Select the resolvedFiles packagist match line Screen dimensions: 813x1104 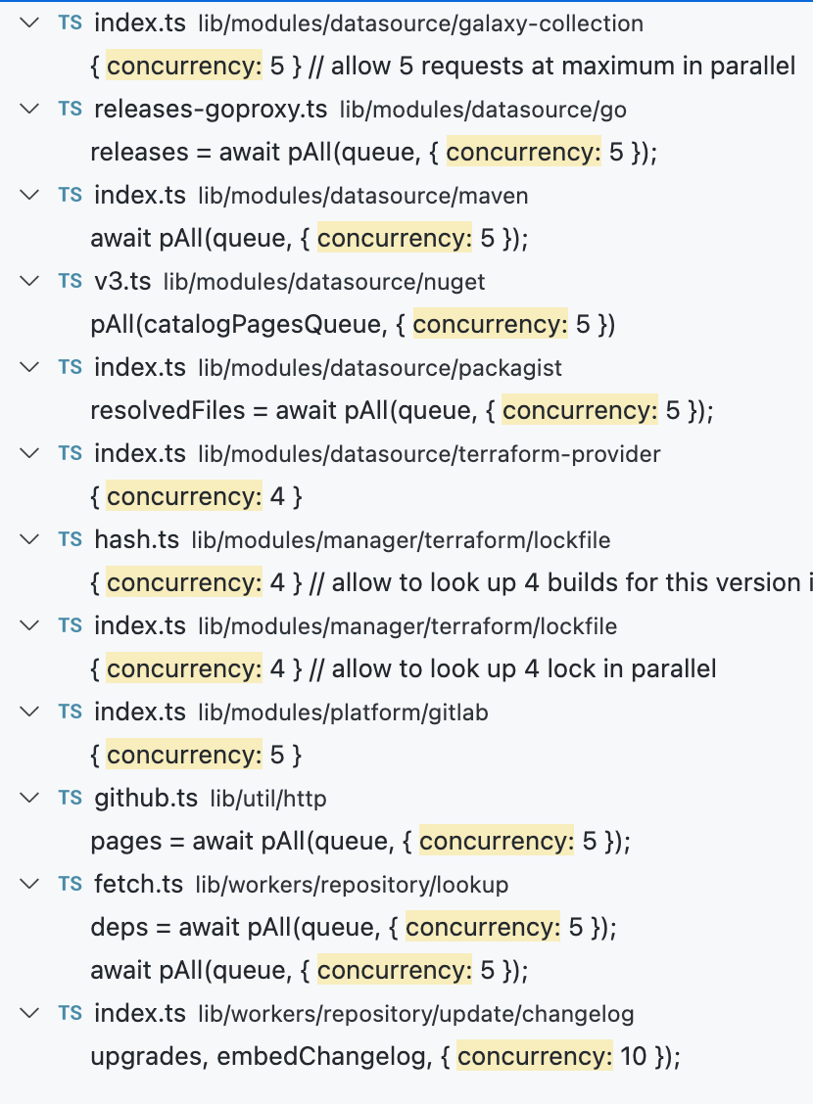(402, 410)
